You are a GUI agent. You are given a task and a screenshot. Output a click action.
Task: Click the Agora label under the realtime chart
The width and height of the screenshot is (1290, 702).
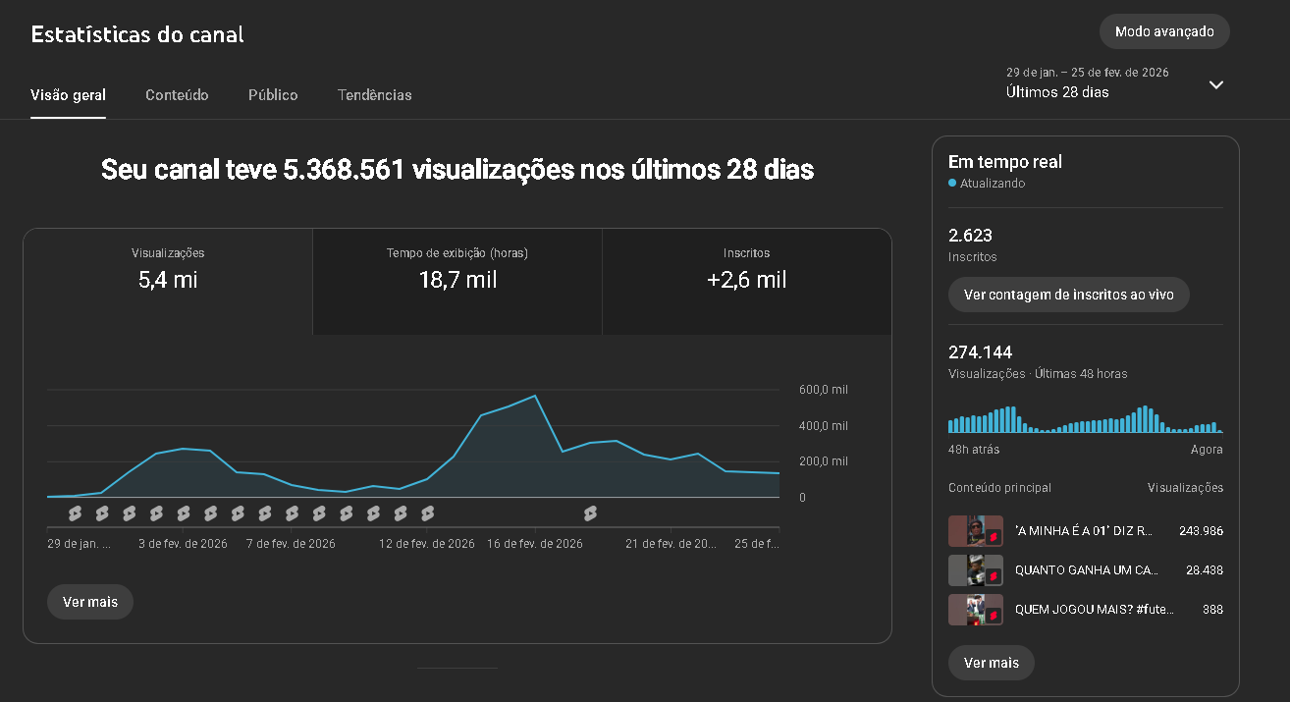click(1207, 450)
